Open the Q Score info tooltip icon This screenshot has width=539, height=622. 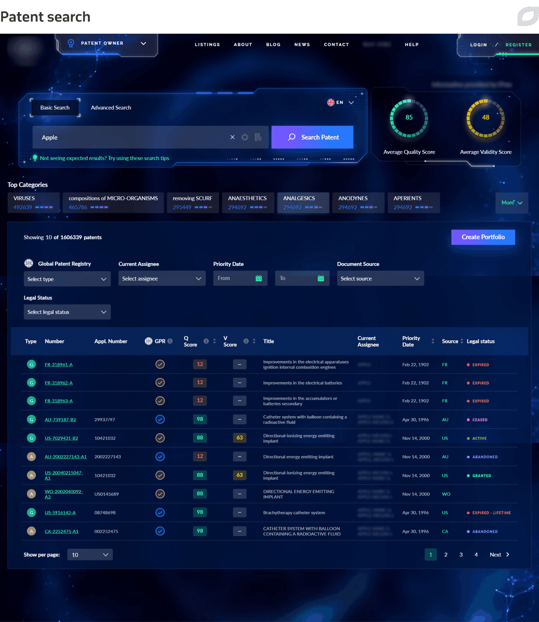click(x=206, y=341)
